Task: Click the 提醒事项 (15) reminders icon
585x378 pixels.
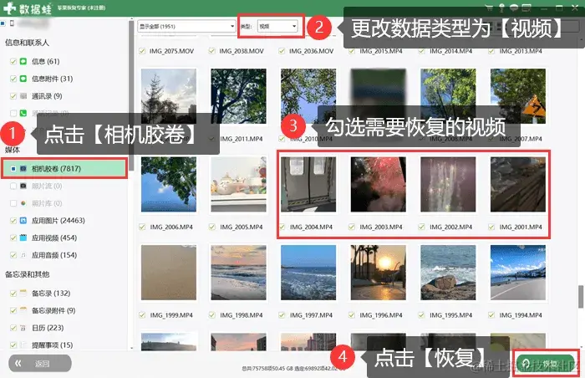Action: (23, 345)
